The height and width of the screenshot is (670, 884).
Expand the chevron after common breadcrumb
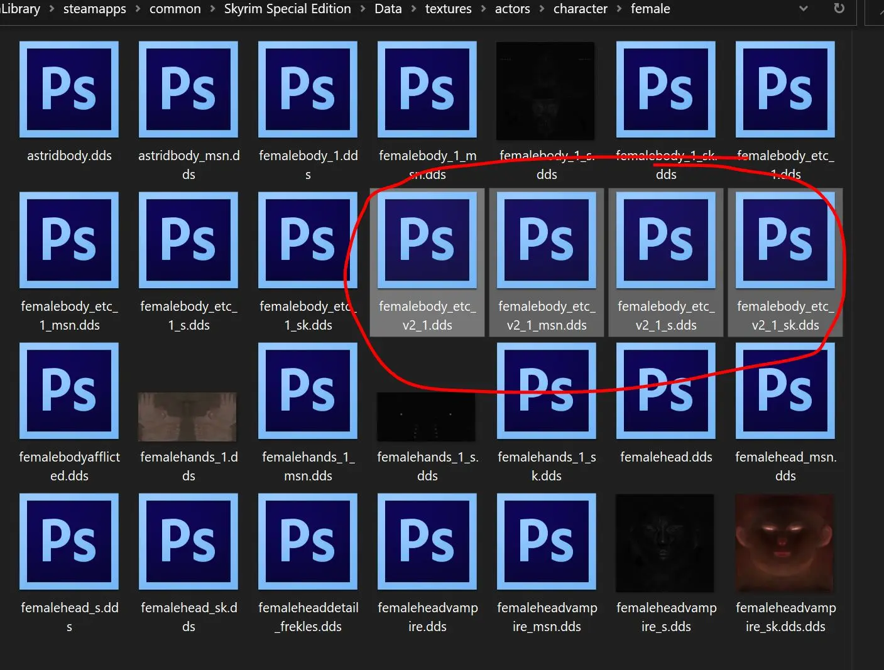pyautogui.click(x=212, y=9)
